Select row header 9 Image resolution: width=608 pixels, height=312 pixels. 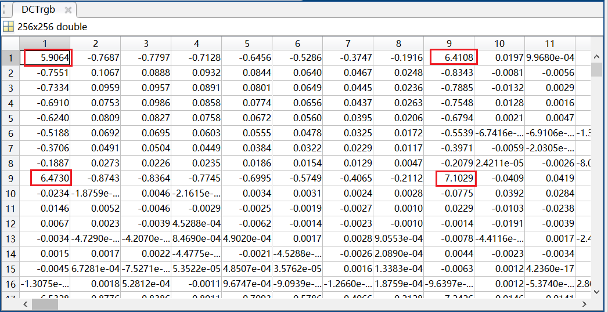[10, 179]
